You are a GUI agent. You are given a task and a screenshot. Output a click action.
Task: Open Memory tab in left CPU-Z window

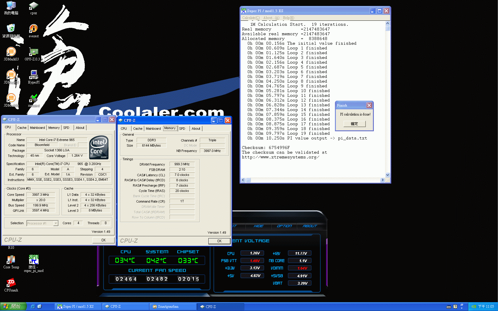point(54,128)
